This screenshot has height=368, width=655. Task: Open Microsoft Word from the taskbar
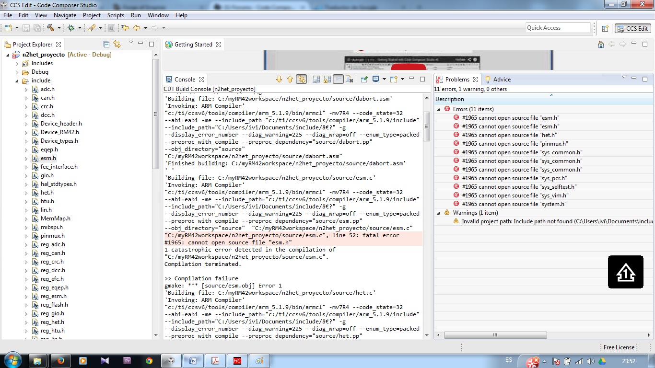point(193,361)
